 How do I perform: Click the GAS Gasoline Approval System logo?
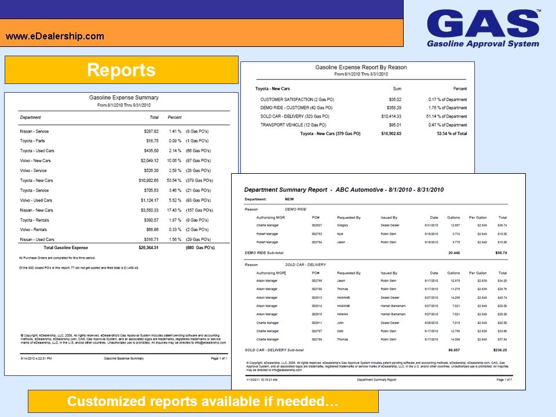pos(484,28)
